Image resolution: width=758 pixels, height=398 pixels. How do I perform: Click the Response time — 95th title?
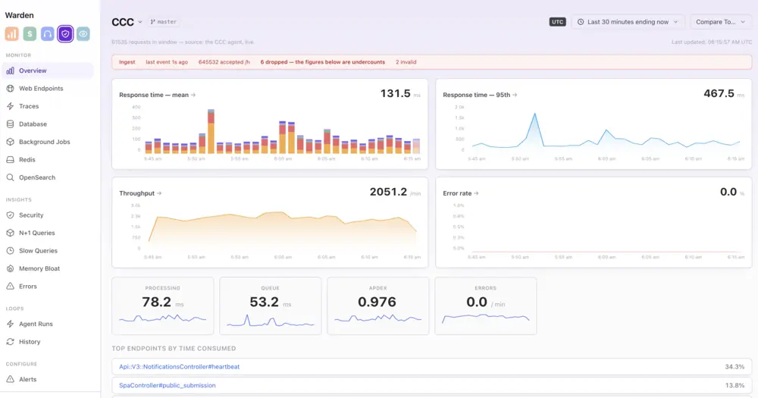click(476, 95)
